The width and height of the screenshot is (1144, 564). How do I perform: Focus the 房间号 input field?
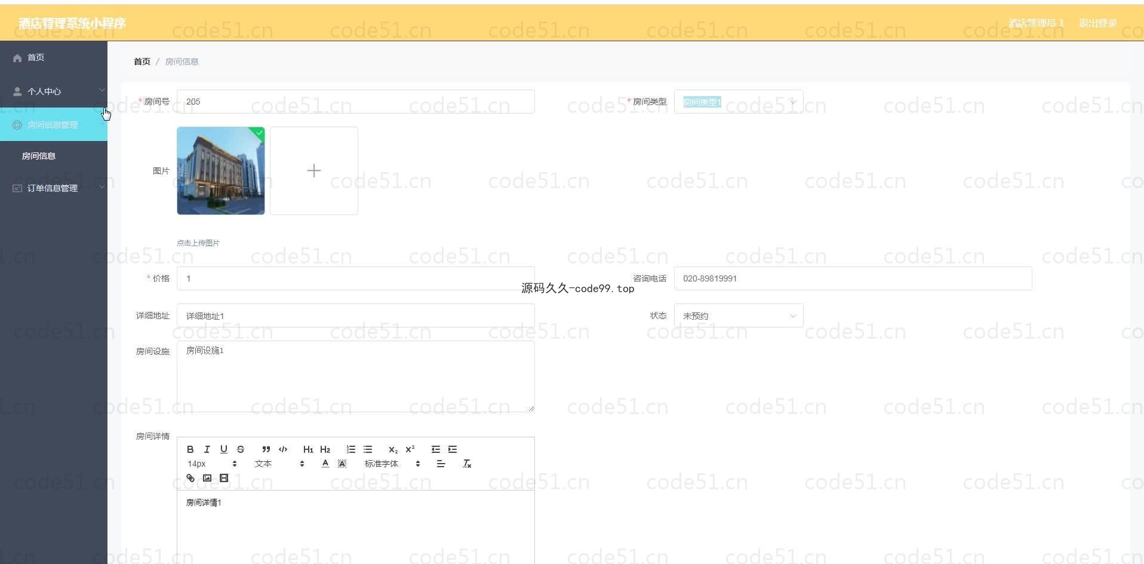pos(356,102)
